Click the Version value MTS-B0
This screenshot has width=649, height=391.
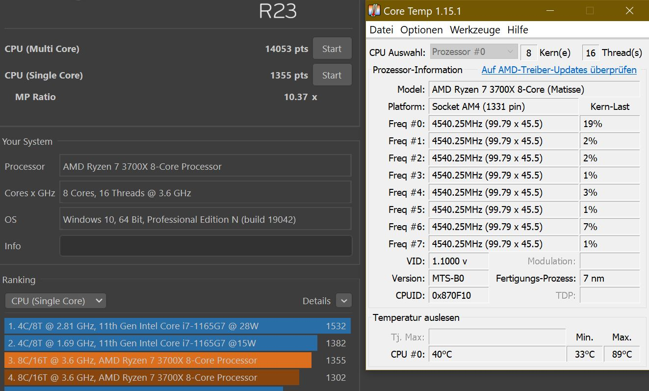(459, 278)
